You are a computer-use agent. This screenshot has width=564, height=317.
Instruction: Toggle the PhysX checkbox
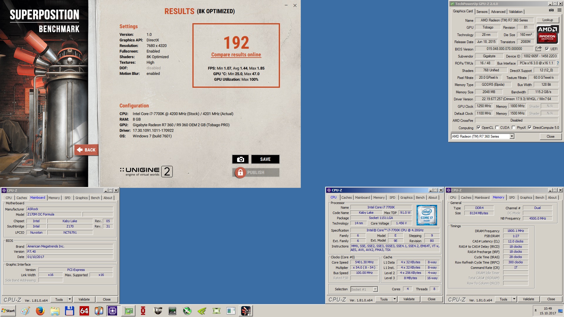[x=513, y=127]
